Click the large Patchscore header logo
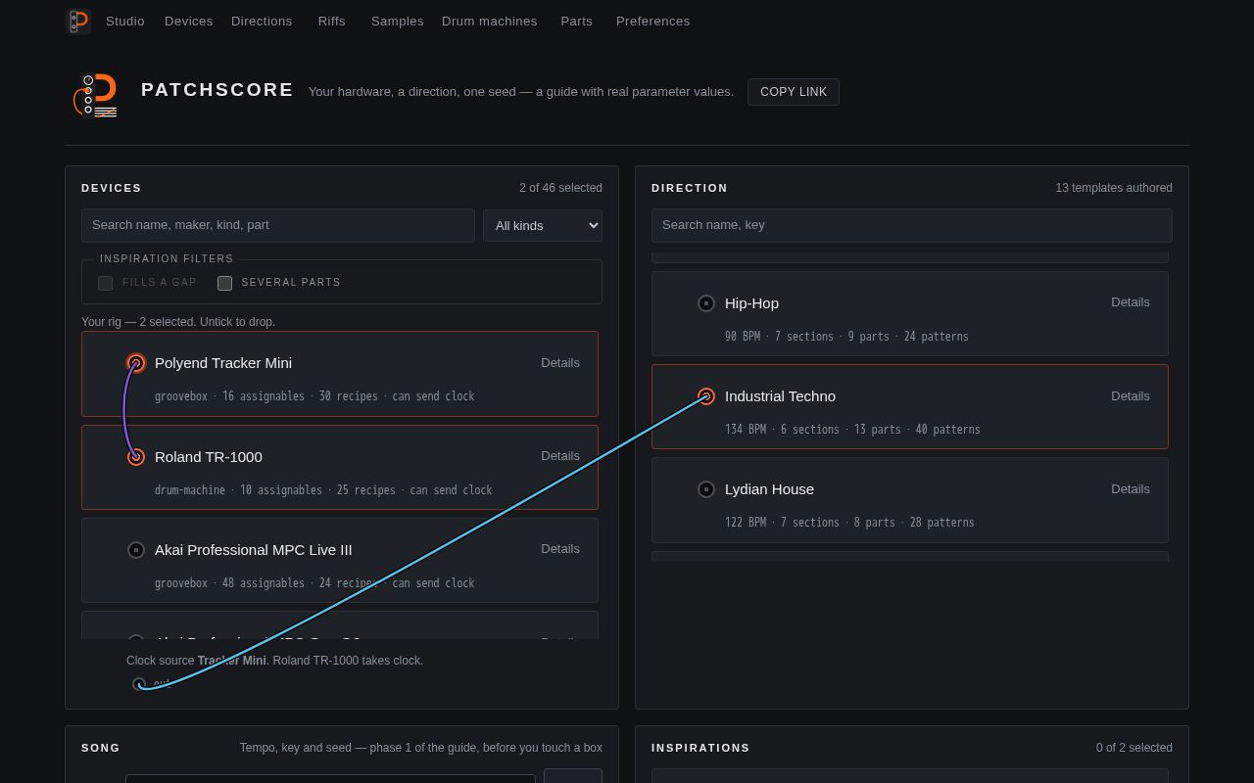The height and width of the screenshot is (783, 1254). pyautogui.click(x=96, y=95)
